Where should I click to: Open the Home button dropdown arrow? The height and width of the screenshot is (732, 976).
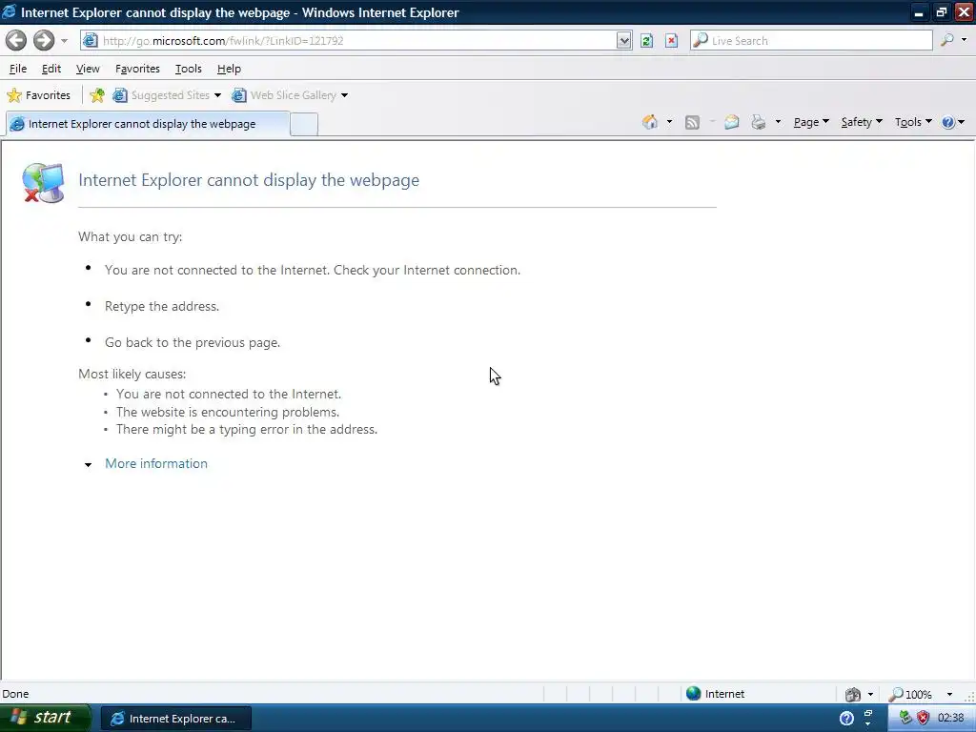tap(669, 122)
